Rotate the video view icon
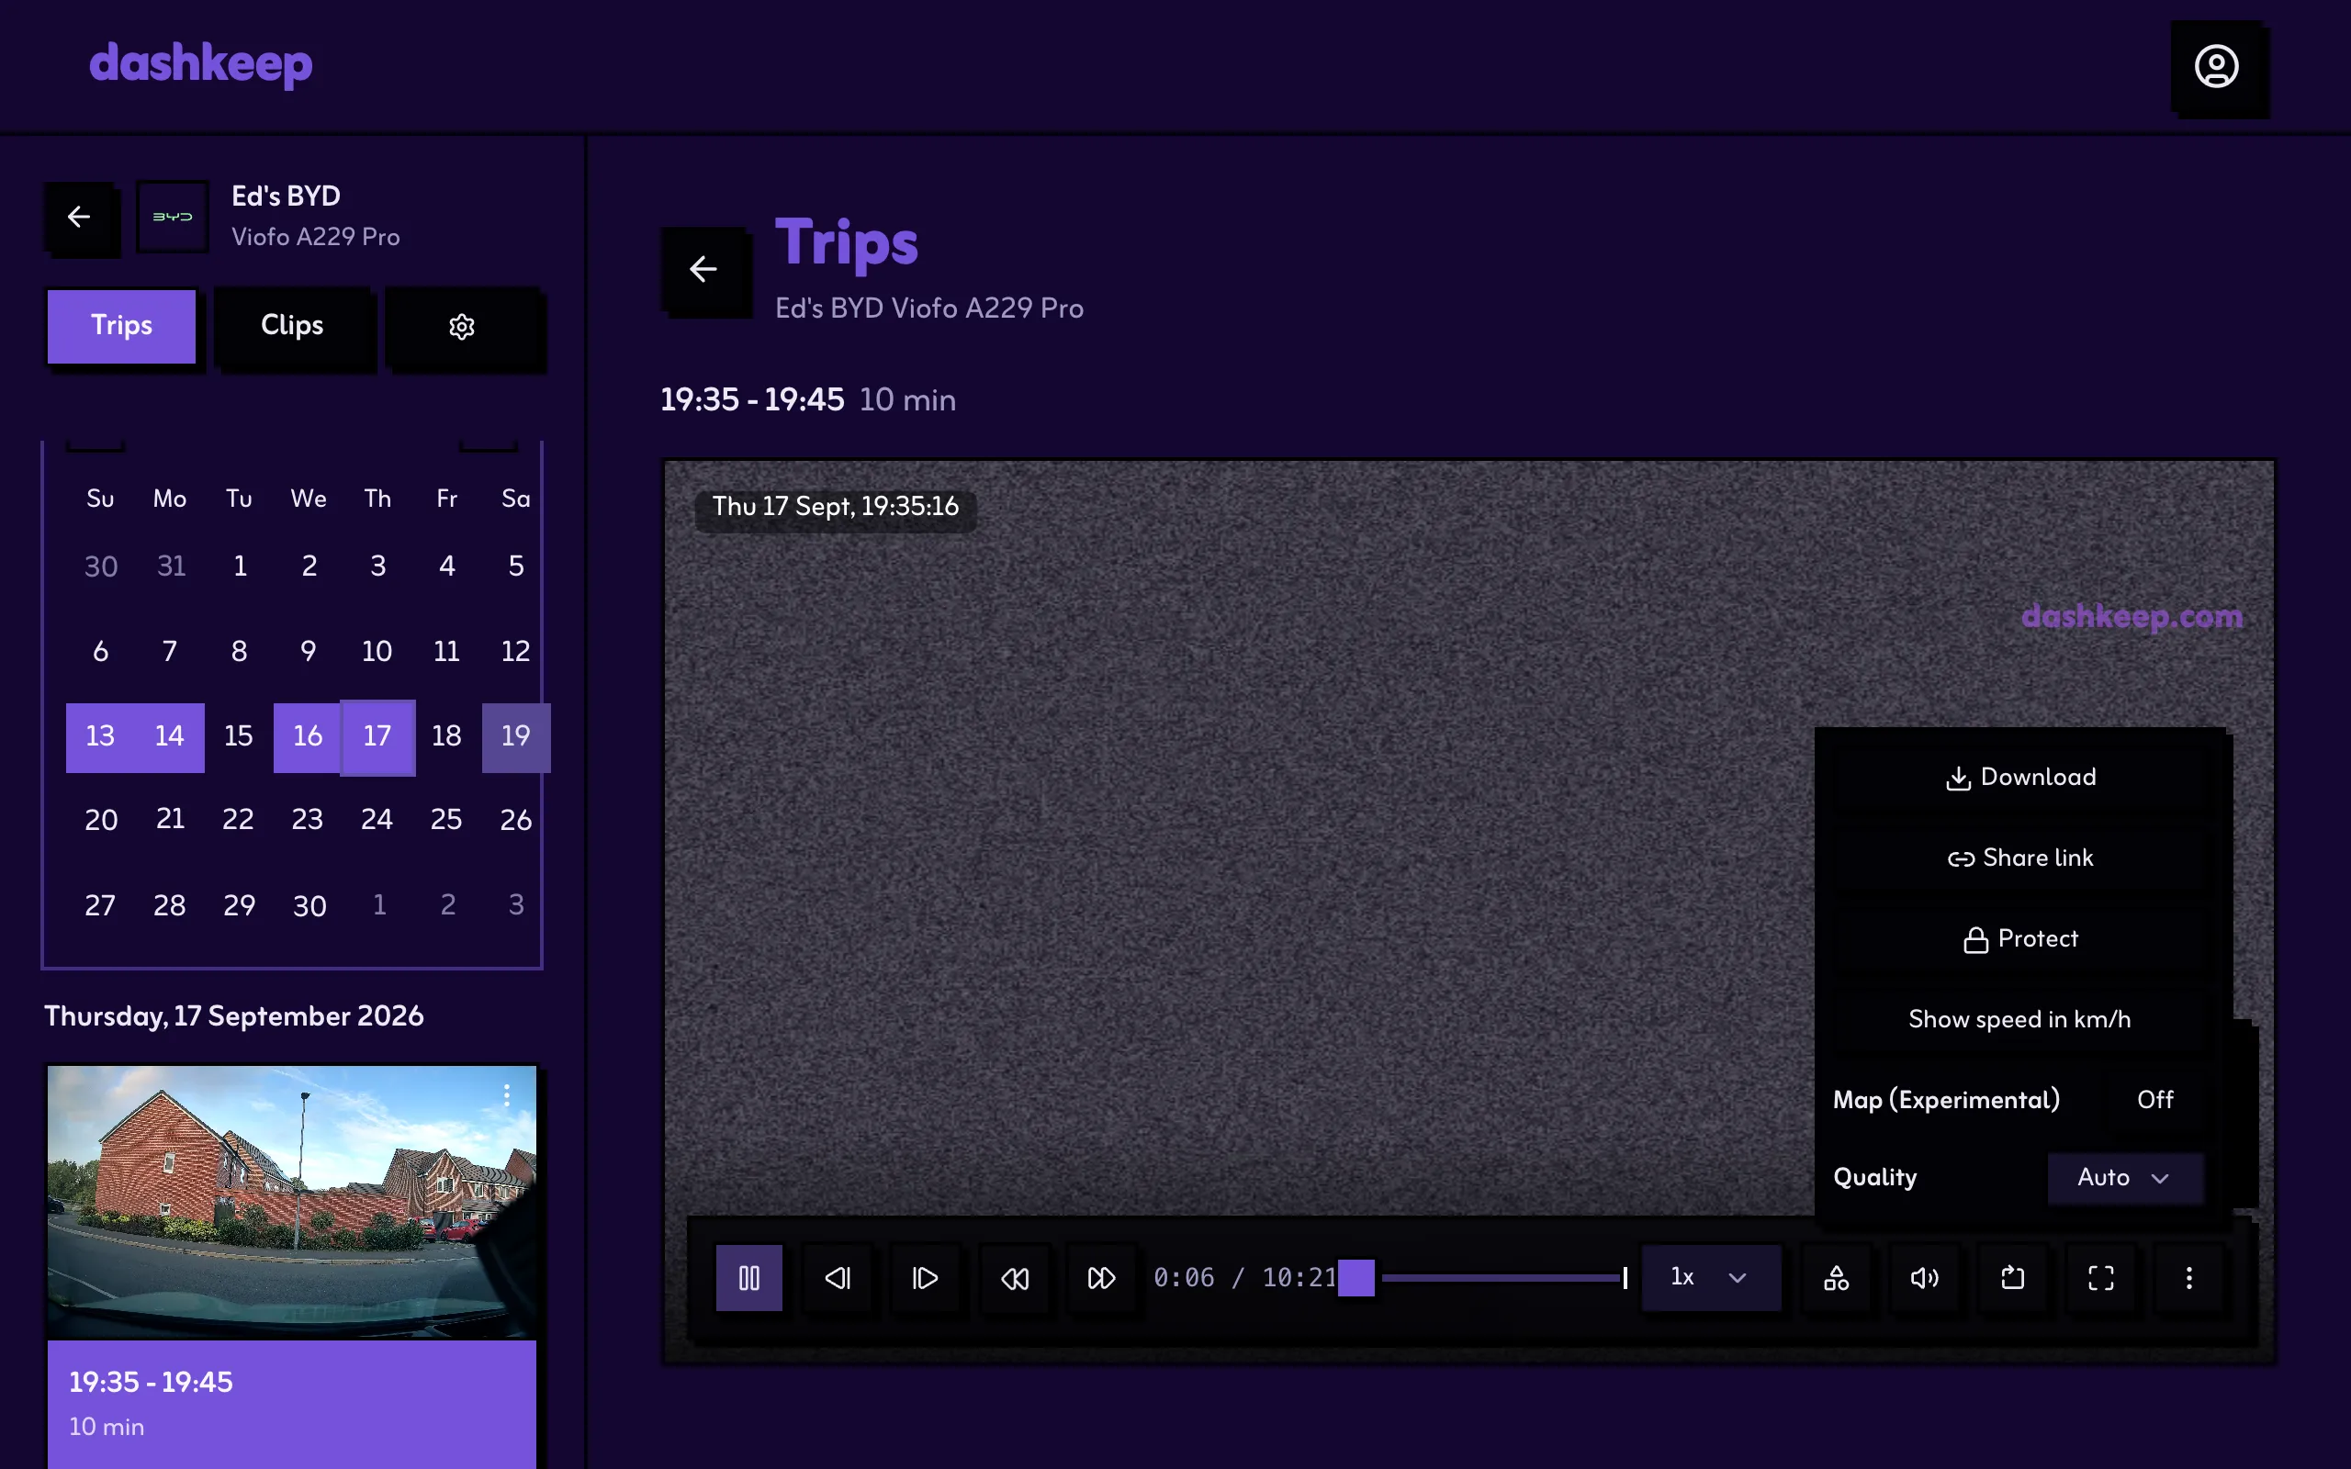The width and height of the screenshot is (2351, 1469). pyautogui.click(x=2013, y=1278)
